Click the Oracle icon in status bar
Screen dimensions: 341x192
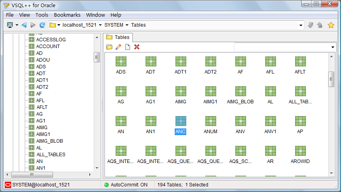(8, 185)
